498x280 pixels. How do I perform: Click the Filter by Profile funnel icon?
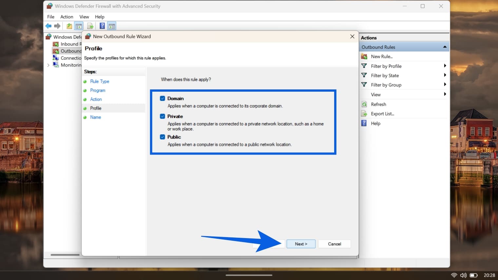point(364,66)
